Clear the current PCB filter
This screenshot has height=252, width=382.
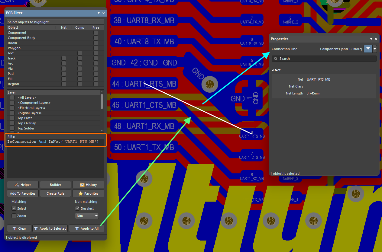[19, 228]
